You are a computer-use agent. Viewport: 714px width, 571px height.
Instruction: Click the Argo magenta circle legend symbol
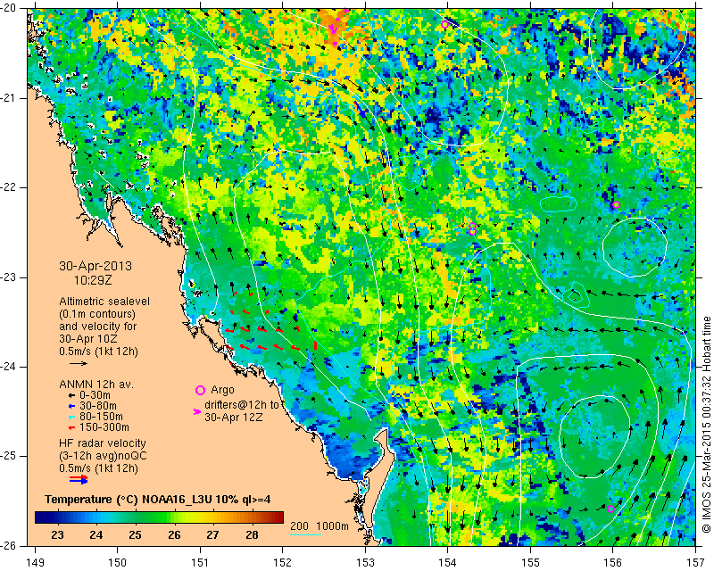click(200, 390)
